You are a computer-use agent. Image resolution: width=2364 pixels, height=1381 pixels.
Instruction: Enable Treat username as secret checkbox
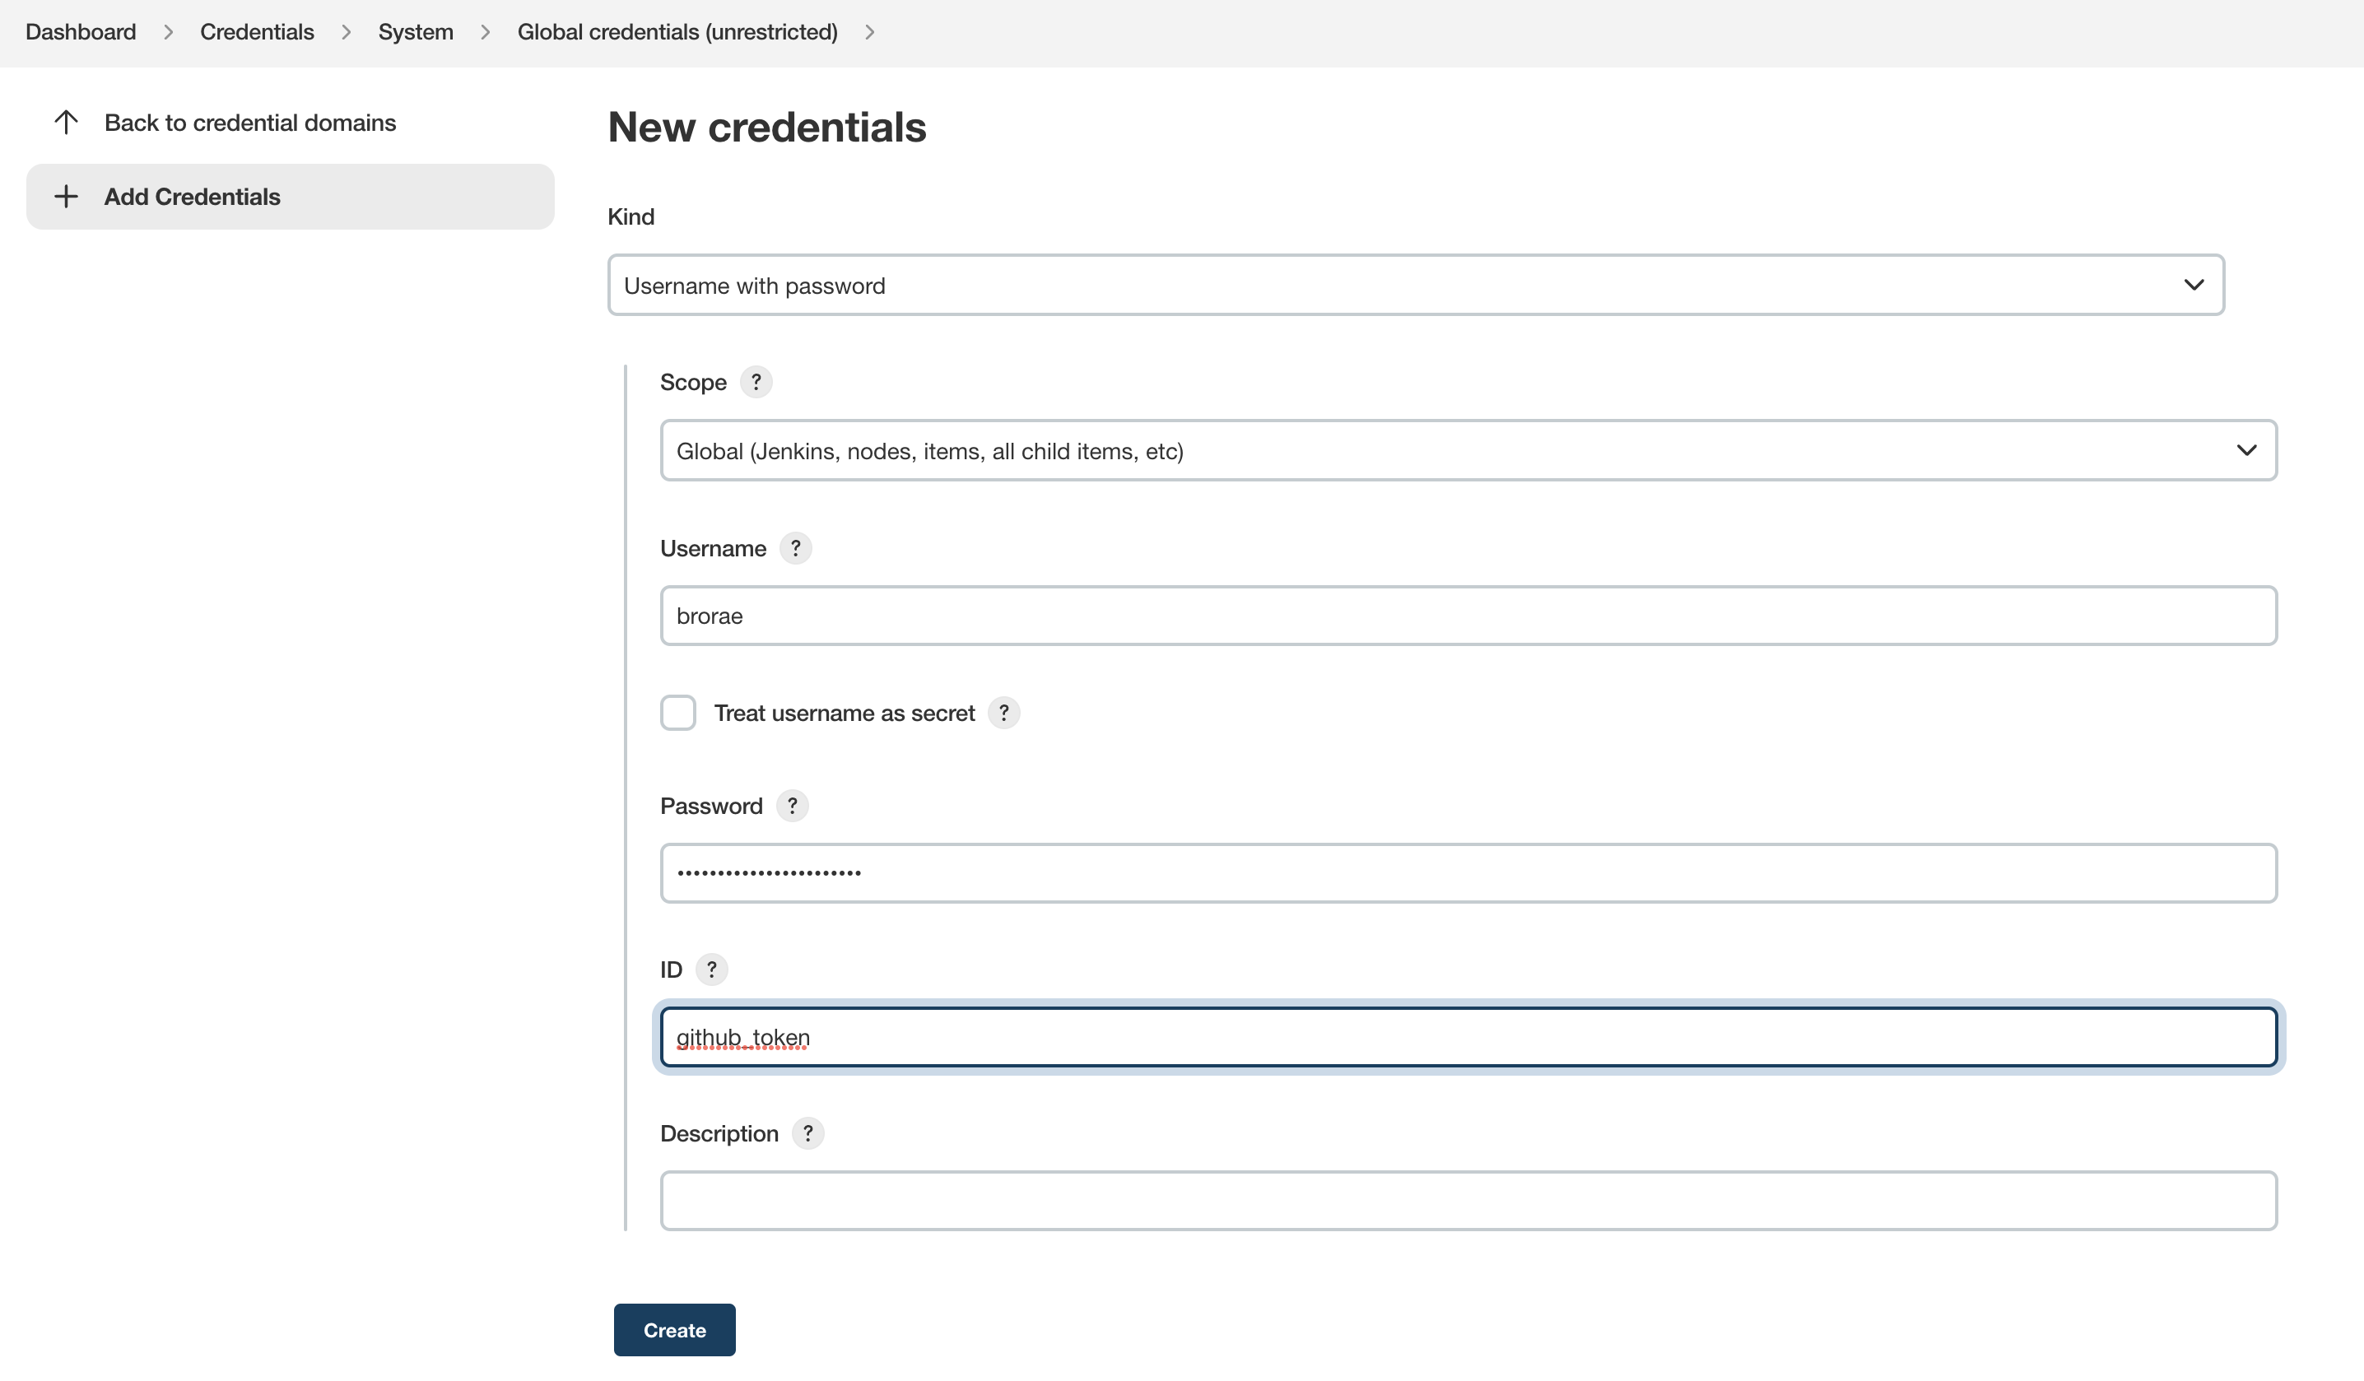(x=677, y=713)
